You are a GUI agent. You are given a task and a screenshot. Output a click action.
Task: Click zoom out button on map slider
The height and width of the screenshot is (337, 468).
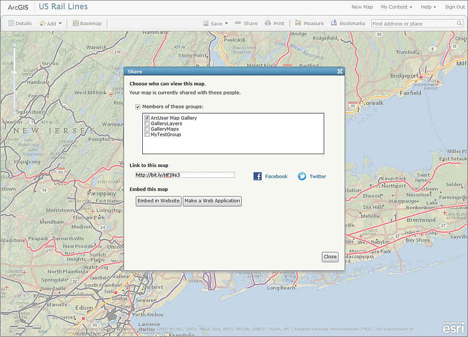pos(15,113)
